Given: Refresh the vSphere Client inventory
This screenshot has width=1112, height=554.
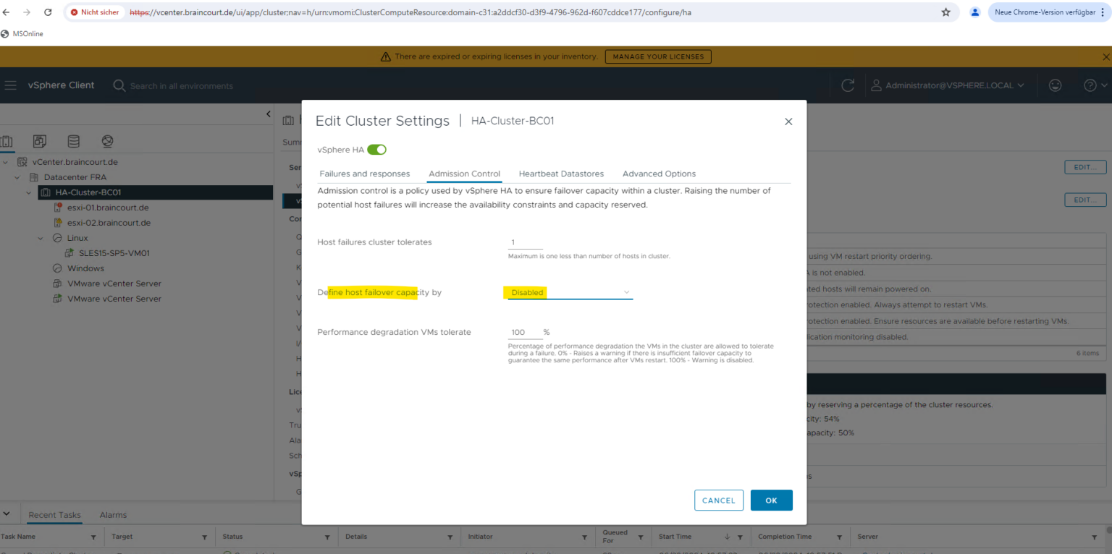Looking at the screenshot, I should point(847,85).
